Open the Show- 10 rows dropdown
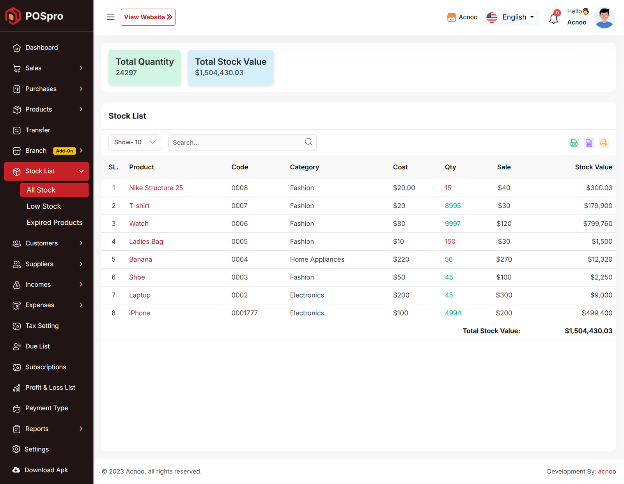624x484 pixels. [x=135, y=142]
